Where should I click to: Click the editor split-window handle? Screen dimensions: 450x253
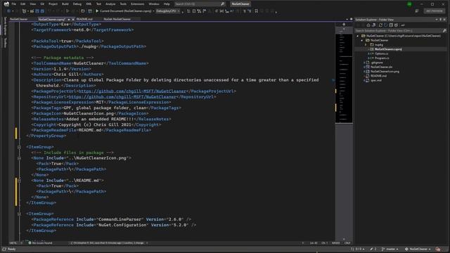pyautogui.click(x=344, y=25)
